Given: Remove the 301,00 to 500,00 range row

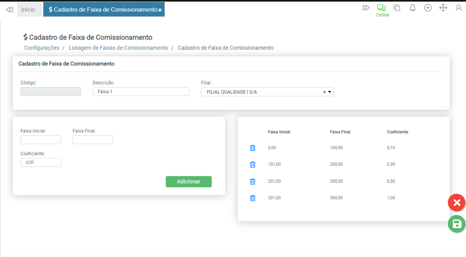Looking at the screenshot, I should pyautogui.click(x=253, y=198).
